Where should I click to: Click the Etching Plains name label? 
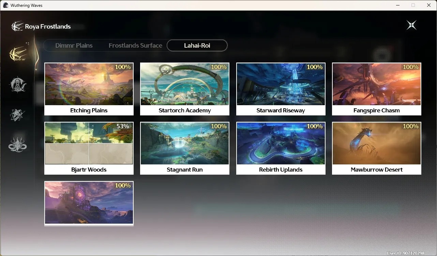tap(89, 110)
